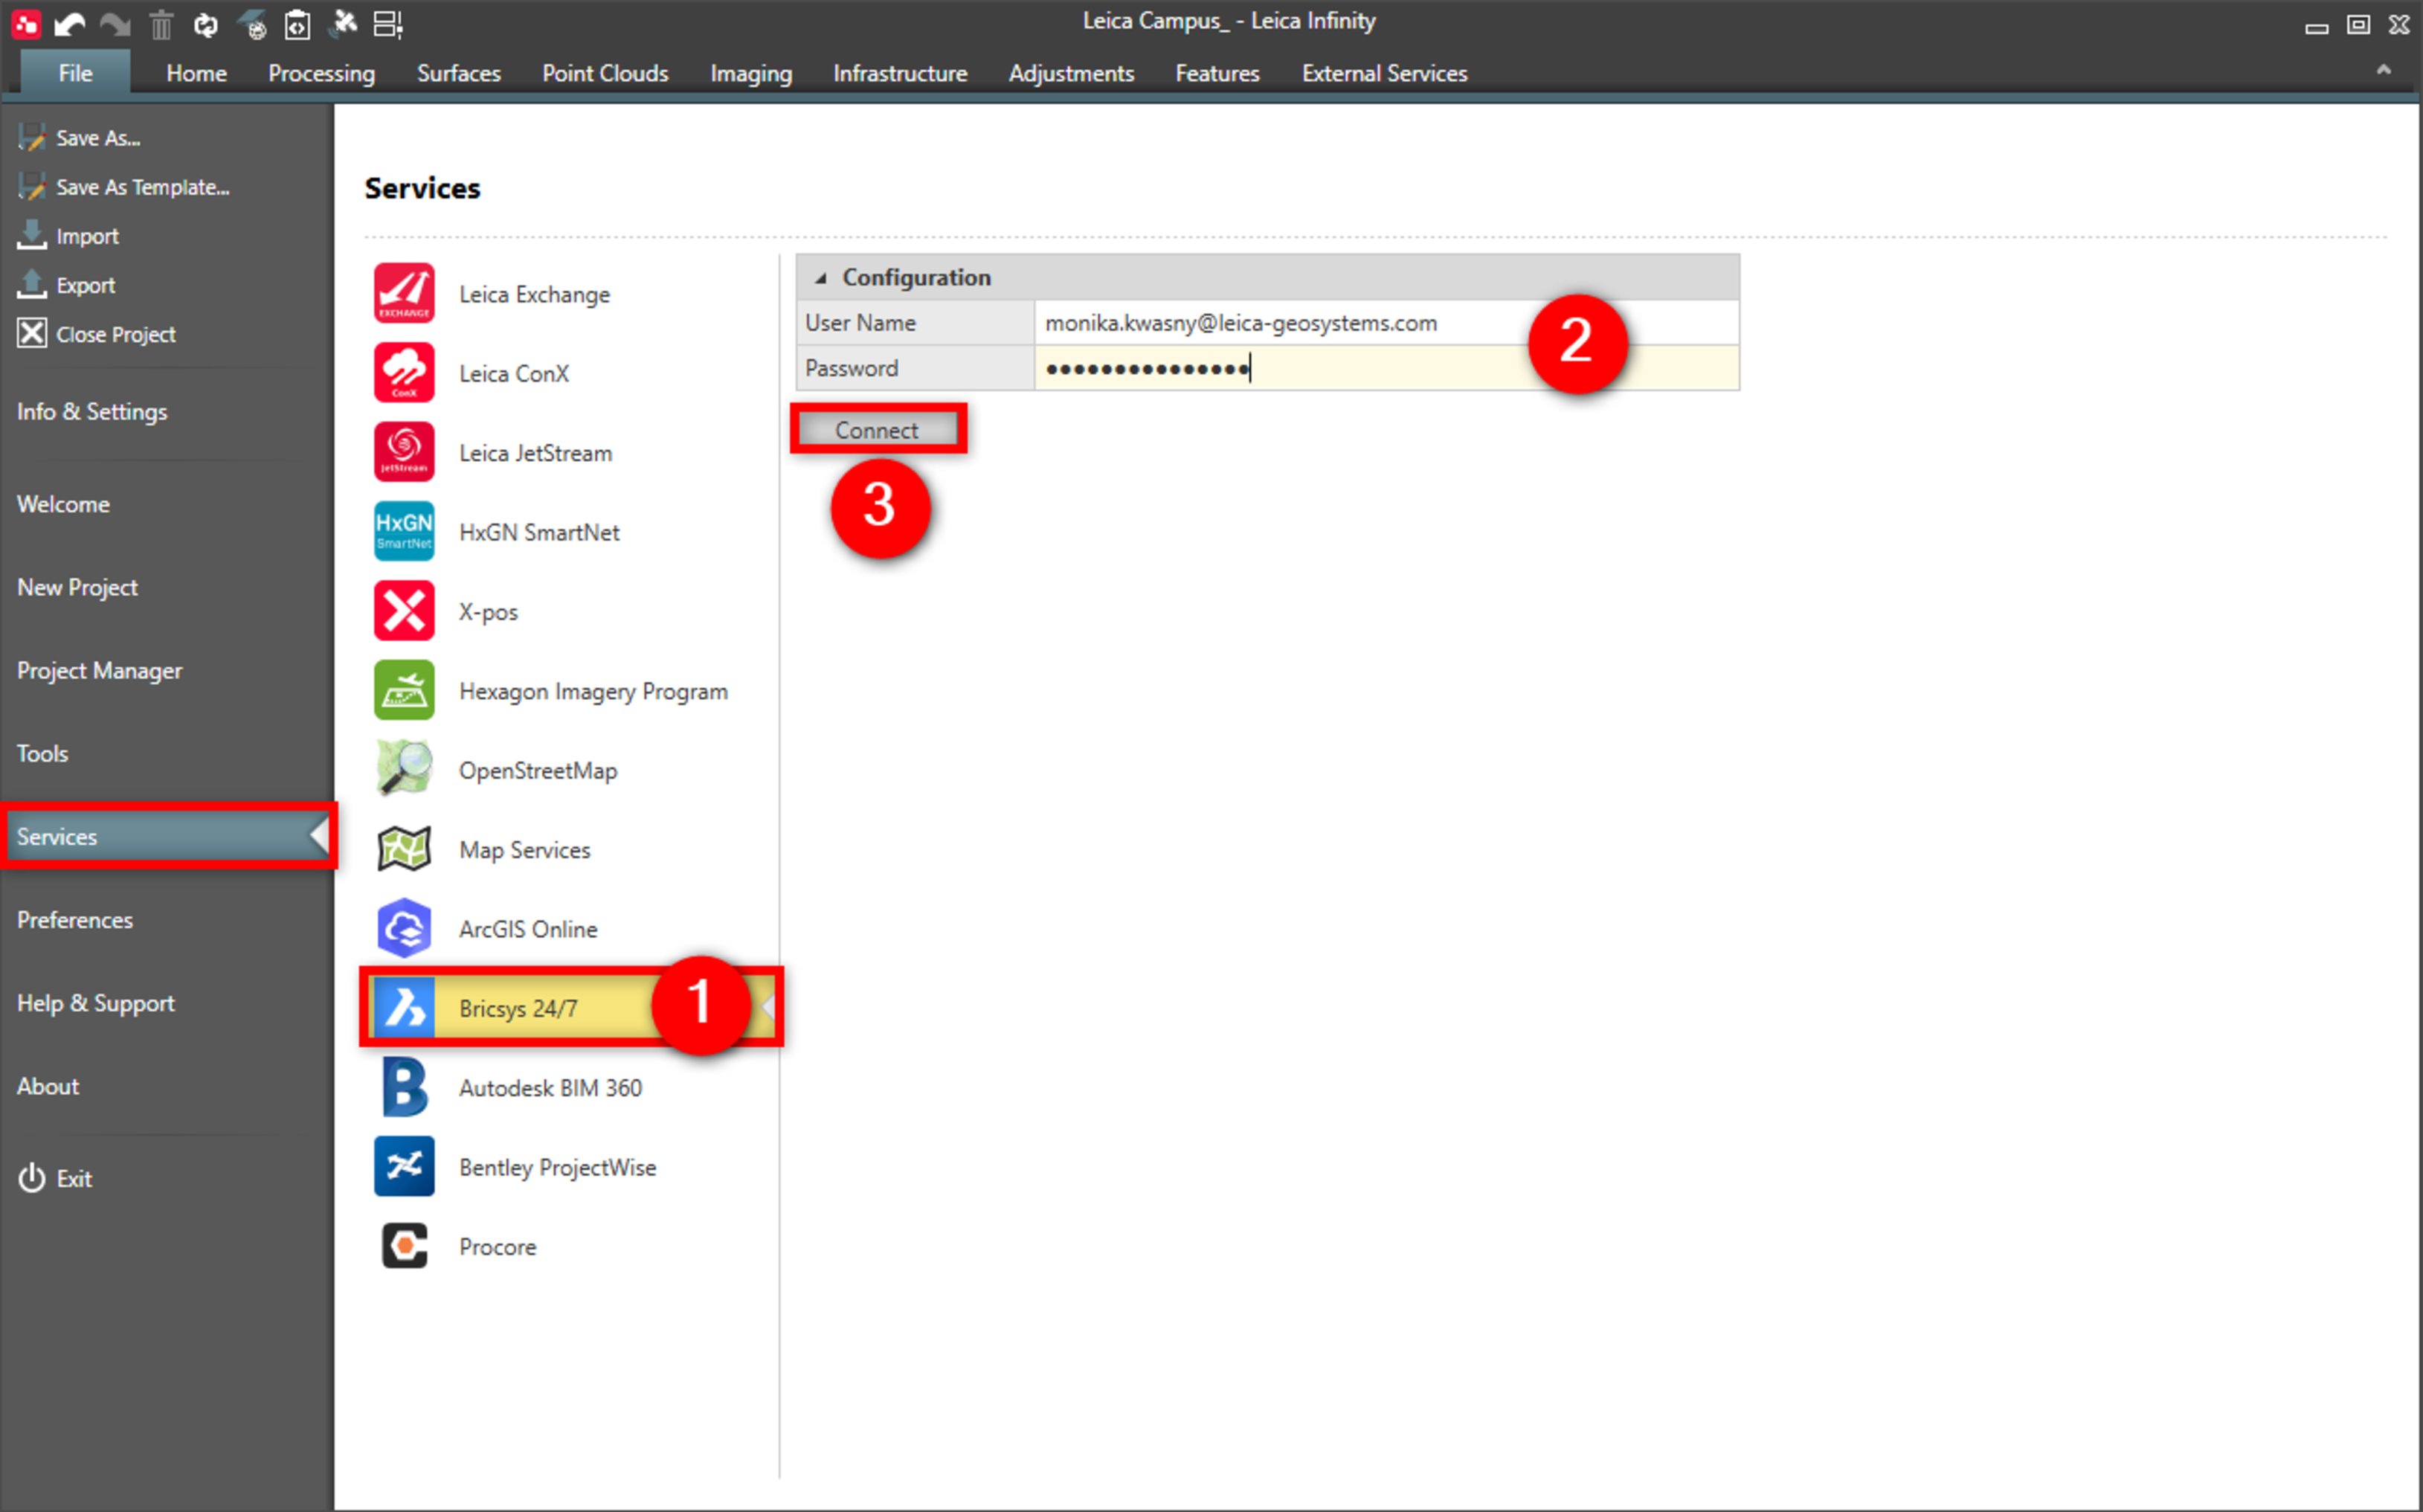Click the stacked panels layout icon

point(388,24)
